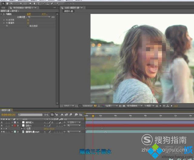
Task: Expand the 垂直块 property
Action: 4,23
